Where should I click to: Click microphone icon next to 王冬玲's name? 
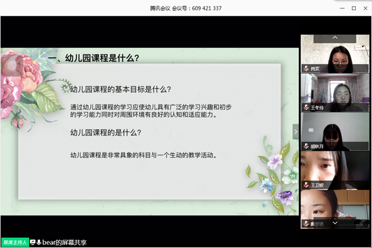[x=307, y=108]
